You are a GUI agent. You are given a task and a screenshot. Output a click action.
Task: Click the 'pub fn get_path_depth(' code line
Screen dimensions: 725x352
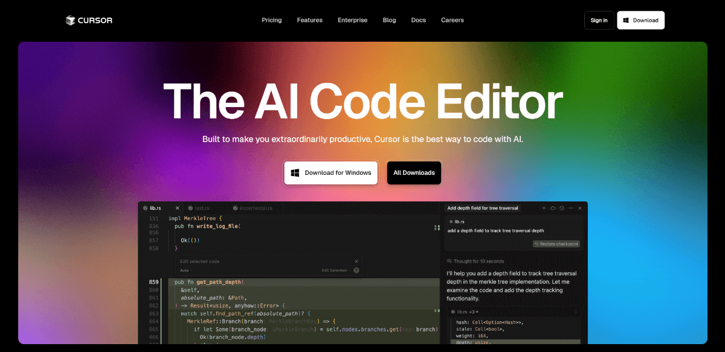[209, 282]
